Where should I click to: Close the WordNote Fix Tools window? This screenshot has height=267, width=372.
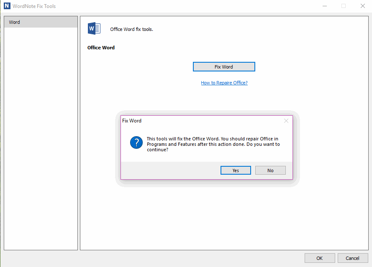click(363, 6)
